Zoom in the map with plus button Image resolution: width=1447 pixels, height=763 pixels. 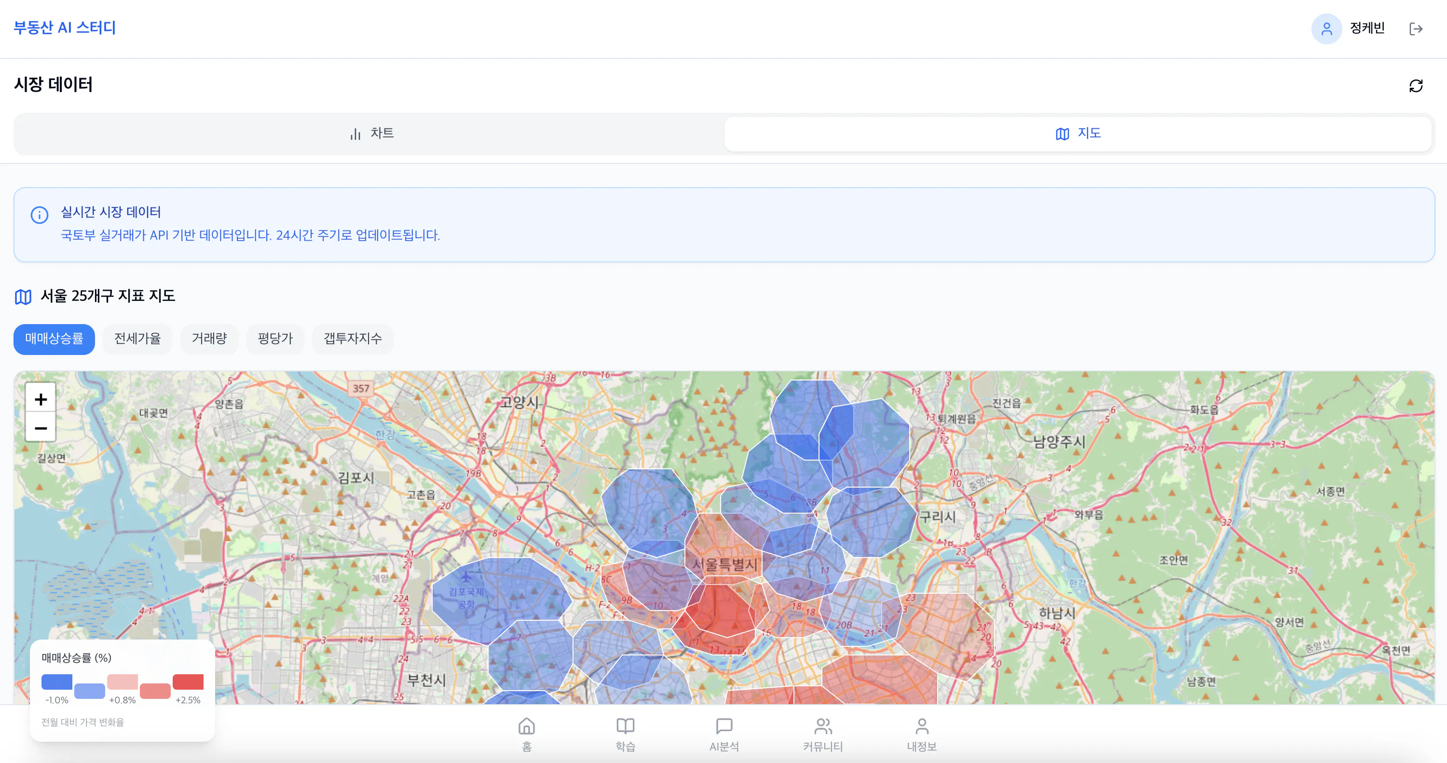click(41, 399)
